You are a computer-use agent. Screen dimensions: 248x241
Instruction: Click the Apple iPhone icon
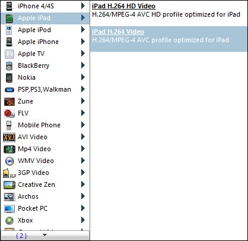pyautogui.click(x=9, y=42)
